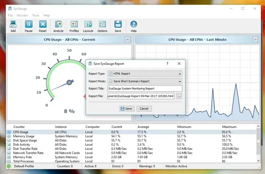Click the Add counter toolbar icon
265x174 pixels.
tap(13, 24)
